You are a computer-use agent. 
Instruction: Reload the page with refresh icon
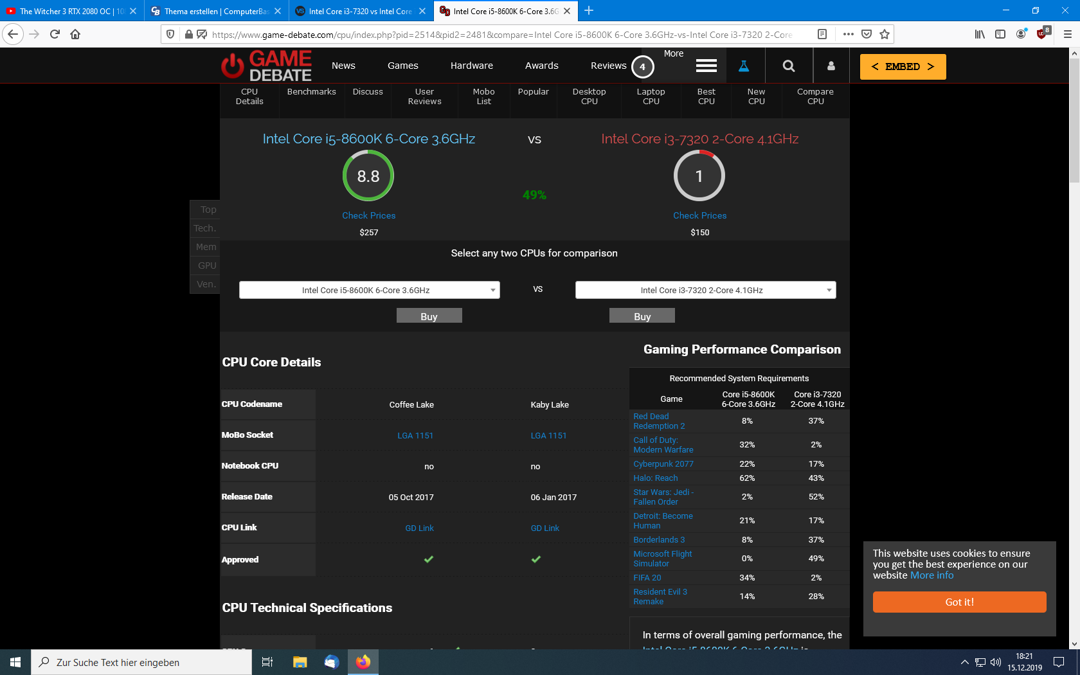click(55, 34)
